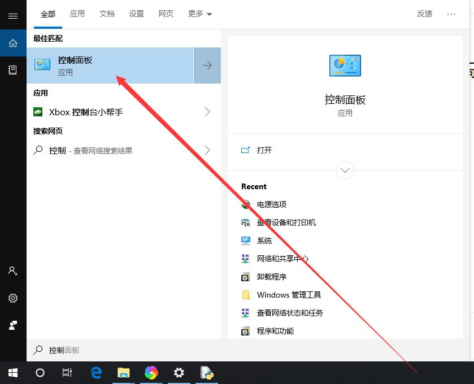
Task: Expand the chevron below the 打开 option
Action: pyautogui.click(x=345, y=170)
